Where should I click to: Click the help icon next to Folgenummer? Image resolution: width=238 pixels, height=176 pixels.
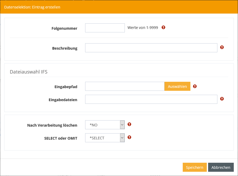click(x=163, y=27)
